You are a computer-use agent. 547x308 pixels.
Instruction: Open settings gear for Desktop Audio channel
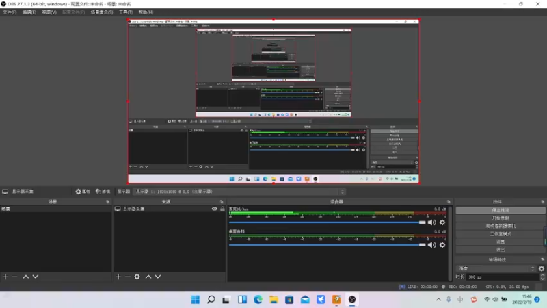coord(442,245)
